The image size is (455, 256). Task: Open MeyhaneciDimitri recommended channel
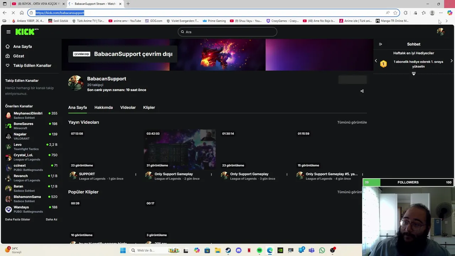click(x=31, y=115)
